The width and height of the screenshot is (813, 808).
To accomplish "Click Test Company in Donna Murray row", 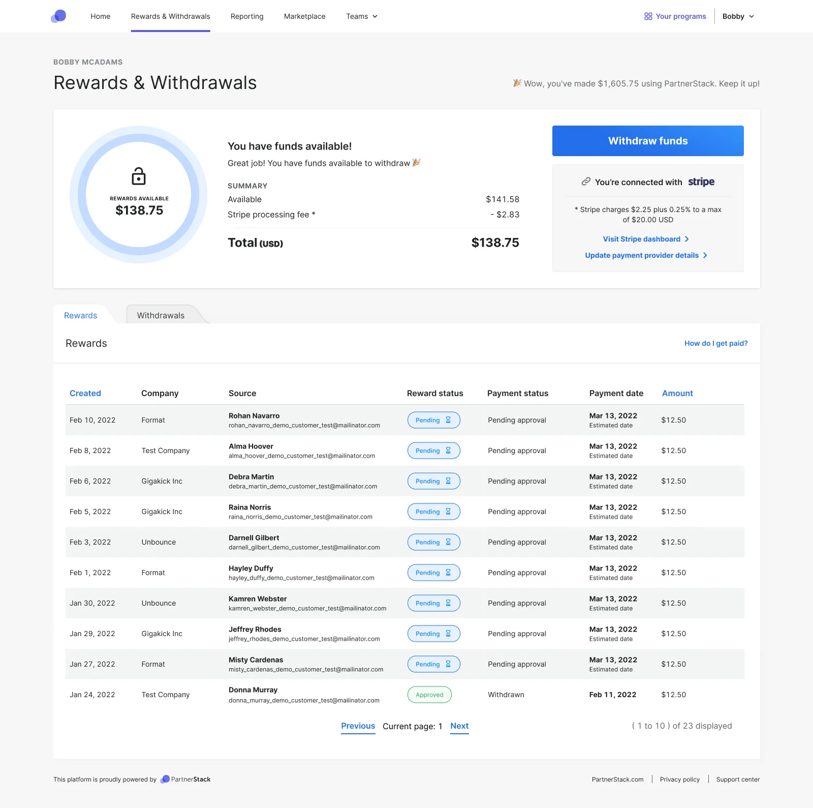I will [x=166, y=695].
